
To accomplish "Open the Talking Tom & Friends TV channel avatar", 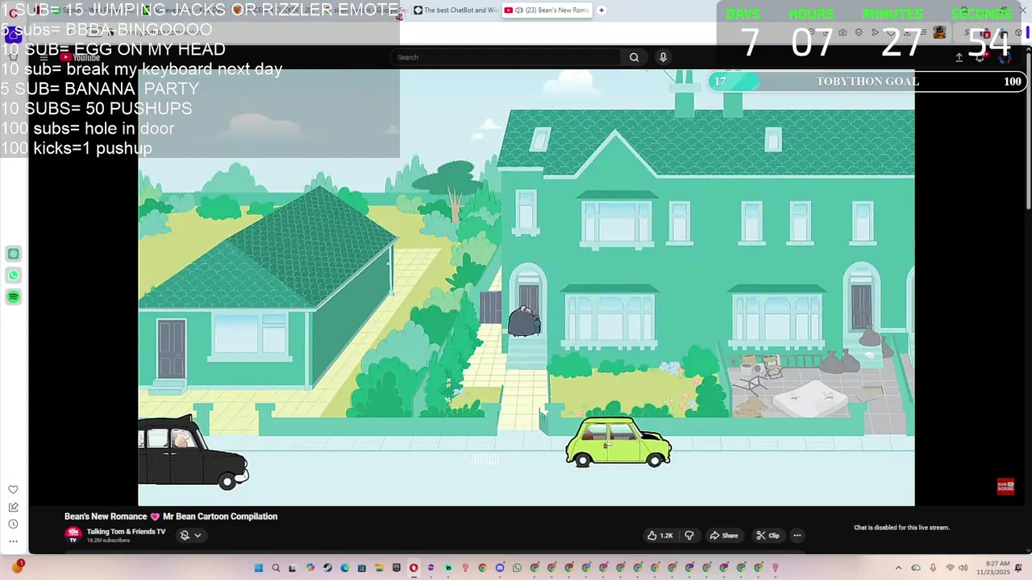I will click(x=73, y=535).
